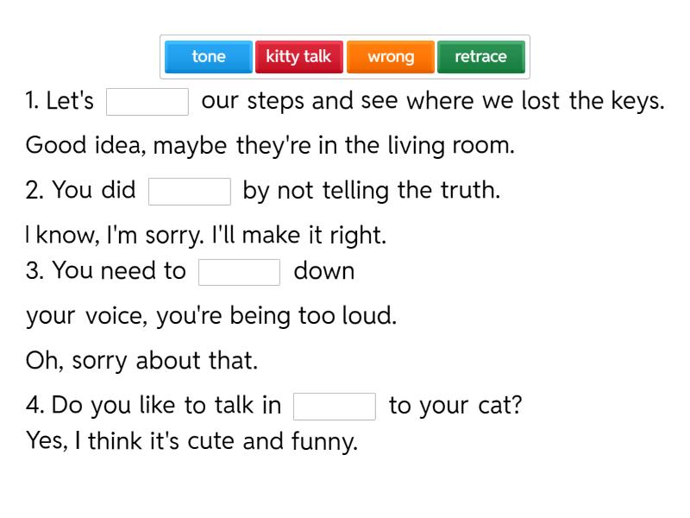
Task: Click the blank box after "Let's"
Action: (x=147, y=102)
